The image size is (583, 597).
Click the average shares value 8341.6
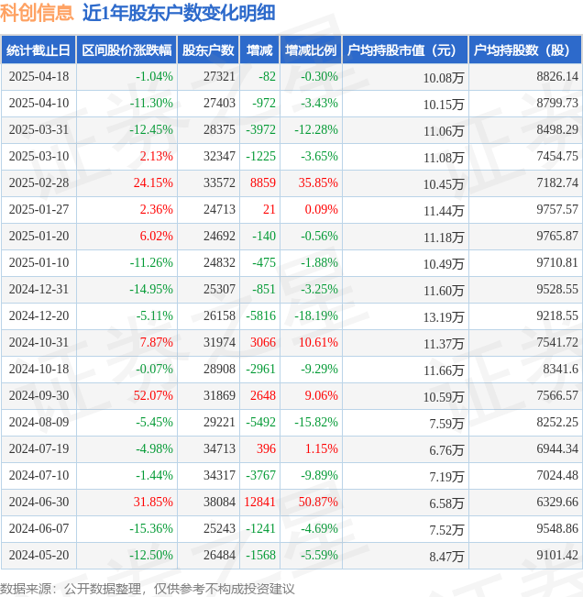[x=560, y=370]
